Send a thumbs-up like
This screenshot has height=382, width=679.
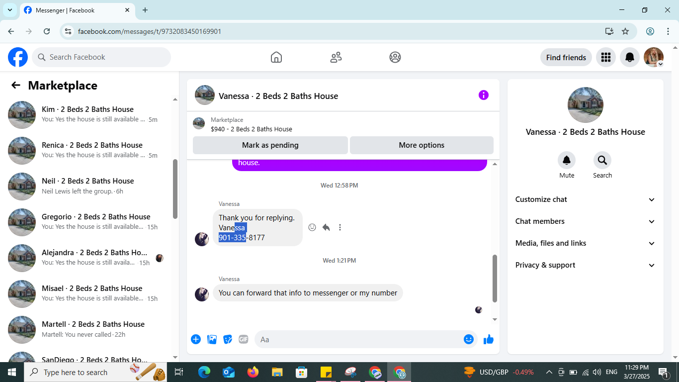click(489, 339)
